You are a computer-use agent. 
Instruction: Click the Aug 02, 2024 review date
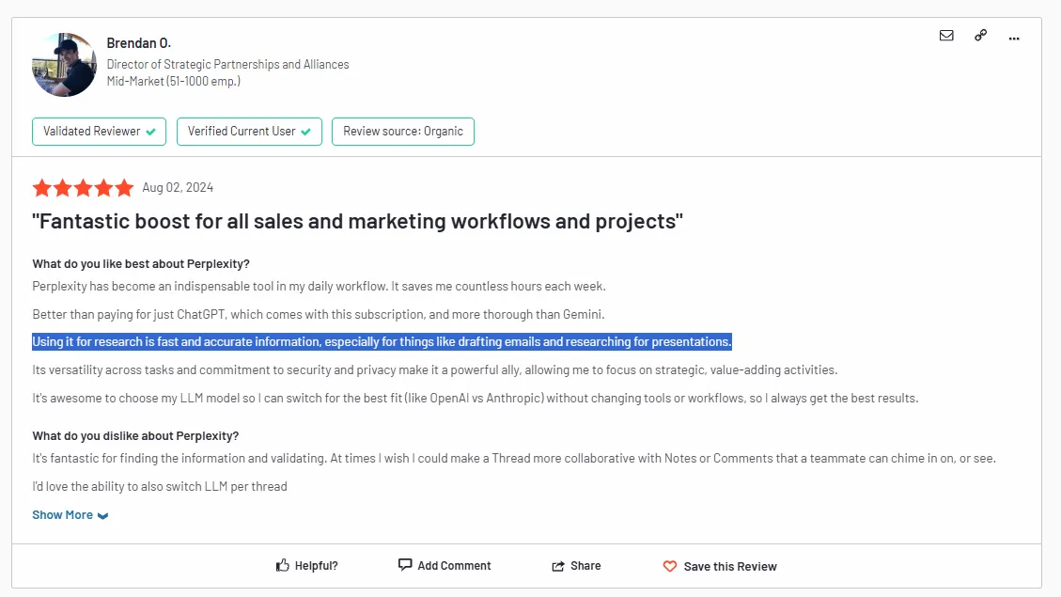click(178, 188)
